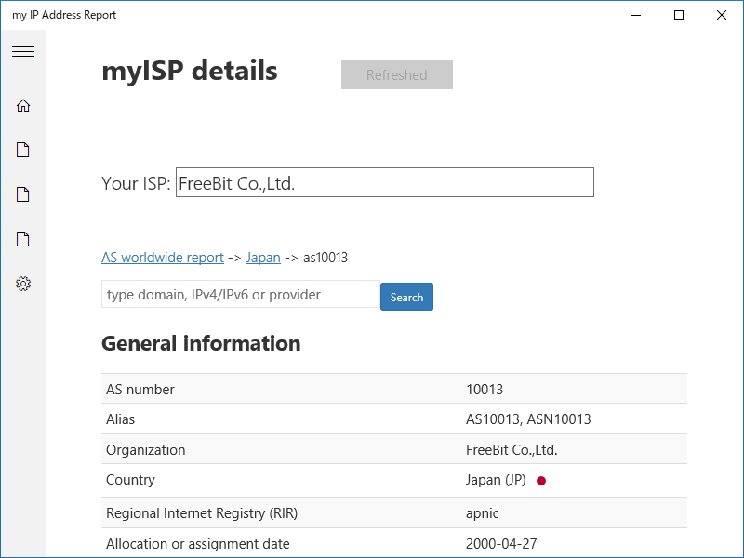Screen dimensions: 744x558
Task: Click the Your ISP text field
Action: (384, 183)
